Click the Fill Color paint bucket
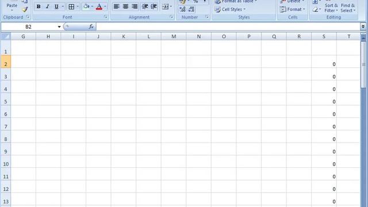This screenshot has width=368, height=207. coord(87,6)
